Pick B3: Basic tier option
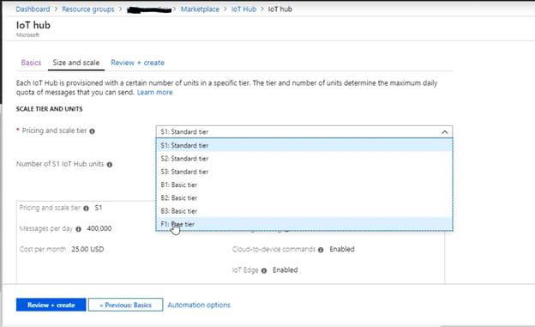This screenshot has width=535, height=327. (304, 211)
